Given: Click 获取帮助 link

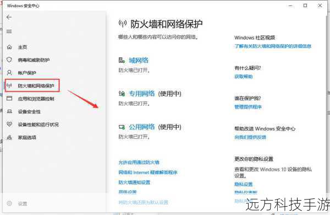Looking at the screenshot, I should [244, 77].
